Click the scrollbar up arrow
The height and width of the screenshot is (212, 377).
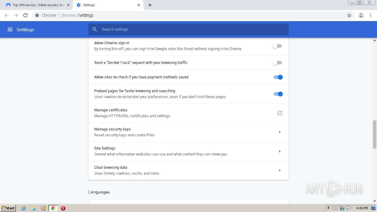(375, 40)
